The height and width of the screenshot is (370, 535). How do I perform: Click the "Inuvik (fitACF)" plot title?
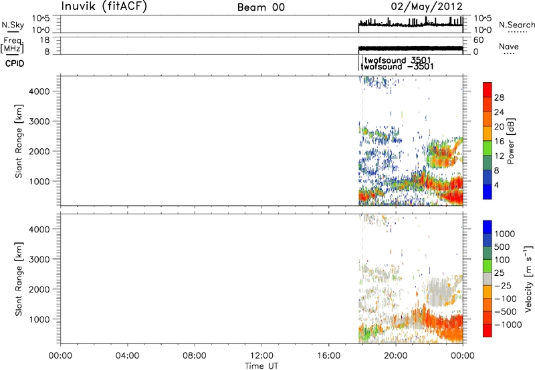104,6
